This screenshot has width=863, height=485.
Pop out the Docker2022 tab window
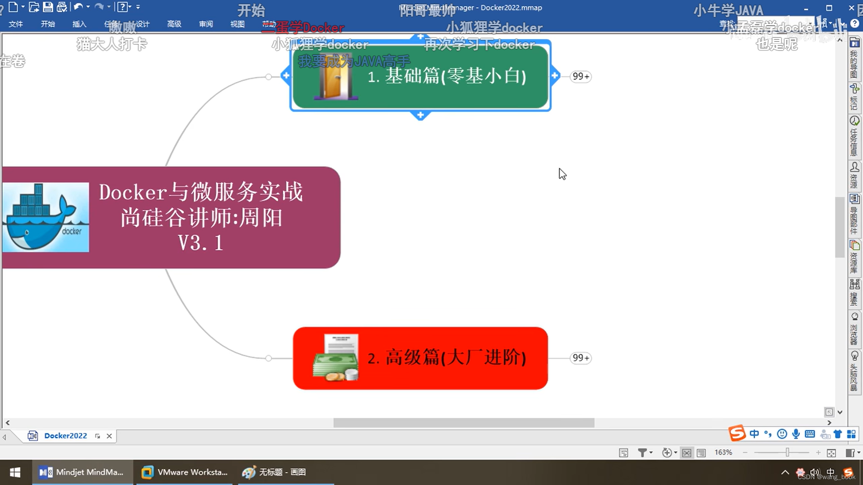(98, 436)
